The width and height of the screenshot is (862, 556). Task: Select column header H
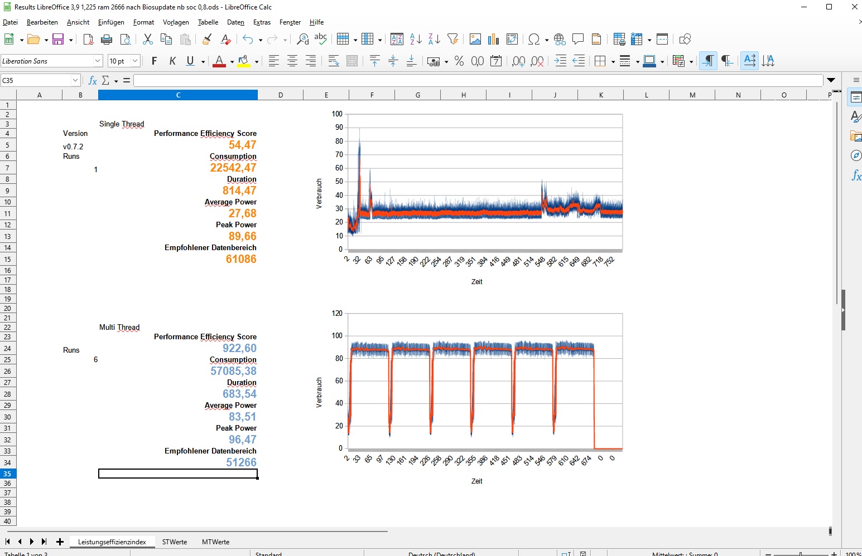pyautogui.click(x=463, y=95)
